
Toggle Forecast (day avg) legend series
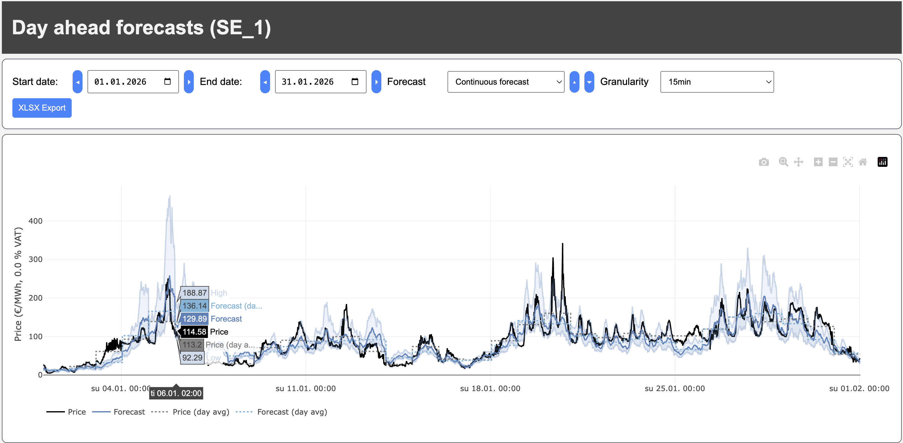(x=292, y=412)
